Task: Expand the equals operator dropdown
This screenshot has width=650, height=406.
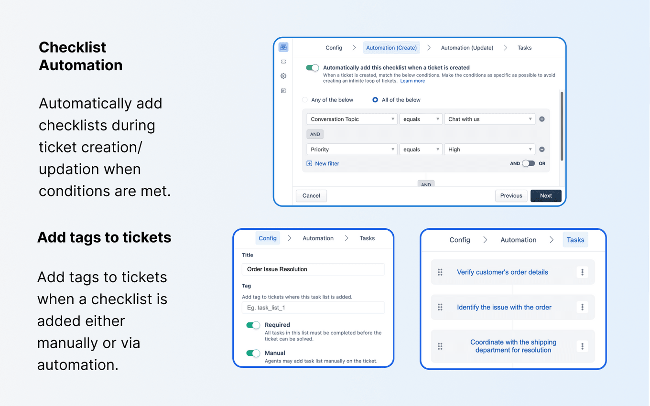Action: point(421,119)
